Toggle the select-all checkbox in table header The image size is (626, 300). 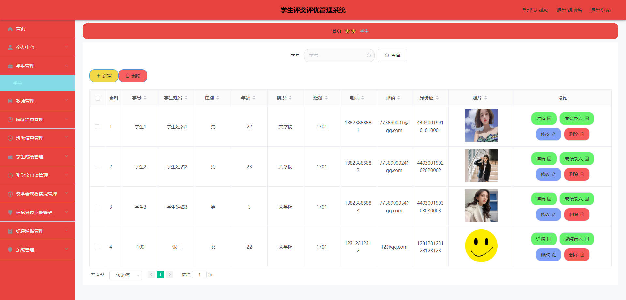98,98
